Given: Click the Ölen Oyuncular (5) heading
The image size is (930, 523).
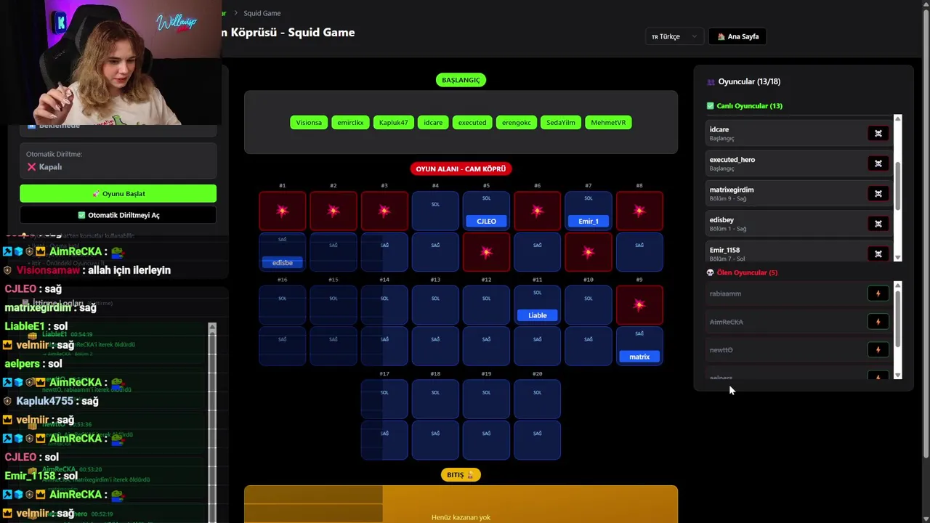Looking at the screenshot, I should pos(742,272).
